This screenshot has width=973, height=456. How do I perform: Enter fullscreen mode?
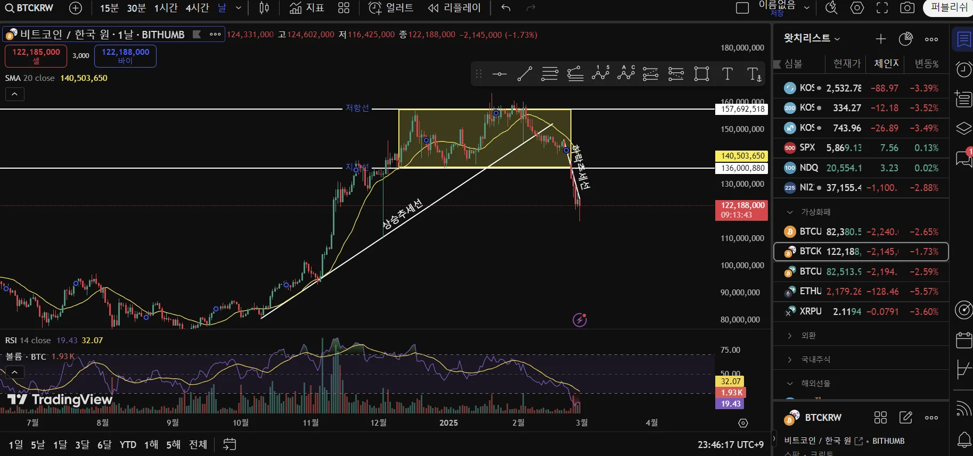882,8
